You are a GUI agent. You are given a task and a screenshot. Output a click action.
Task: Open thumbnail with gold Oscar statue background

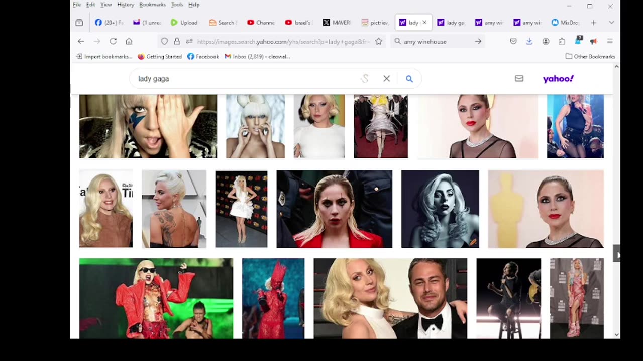click(x=546, y=209)
